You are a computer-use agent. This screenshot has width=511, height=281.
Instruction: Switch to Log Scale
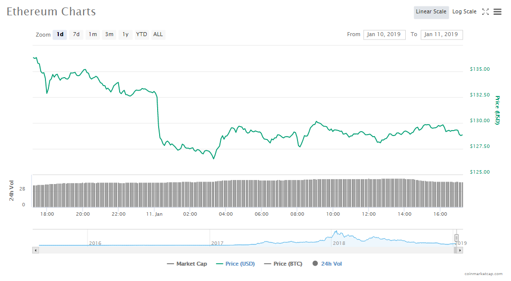464,12
